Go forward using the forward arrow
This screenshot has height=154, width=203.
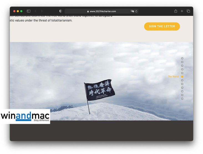42,11
